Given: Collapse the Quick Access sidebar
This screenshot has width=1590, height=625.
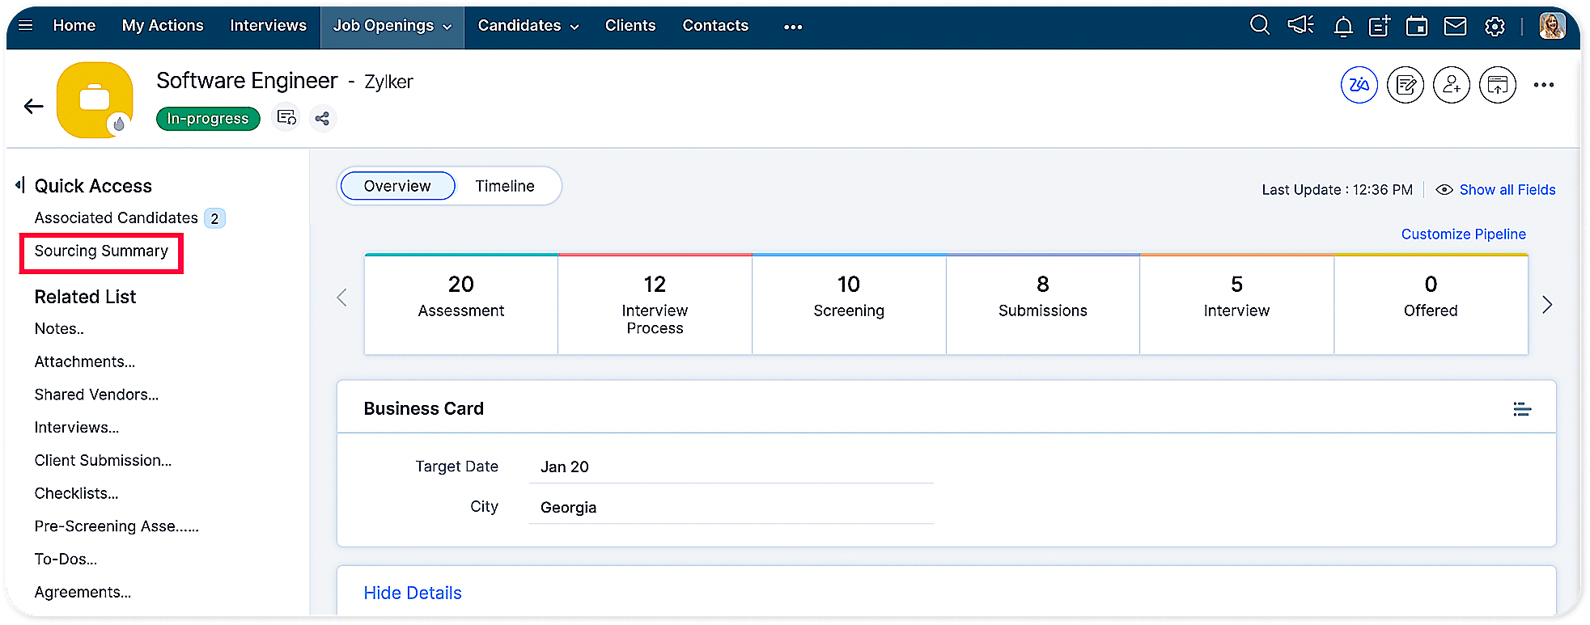Looking at the screenshot, I should [x=19, y=185].
